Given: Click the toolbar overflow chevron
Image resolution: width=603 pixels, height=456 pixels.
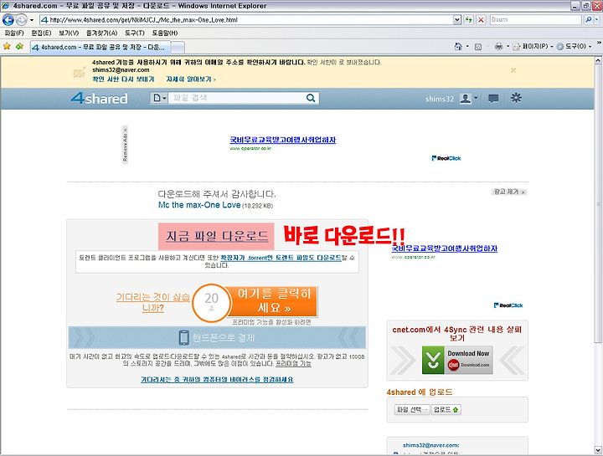Looking at the screenshot, I should (x=599, y=43).
